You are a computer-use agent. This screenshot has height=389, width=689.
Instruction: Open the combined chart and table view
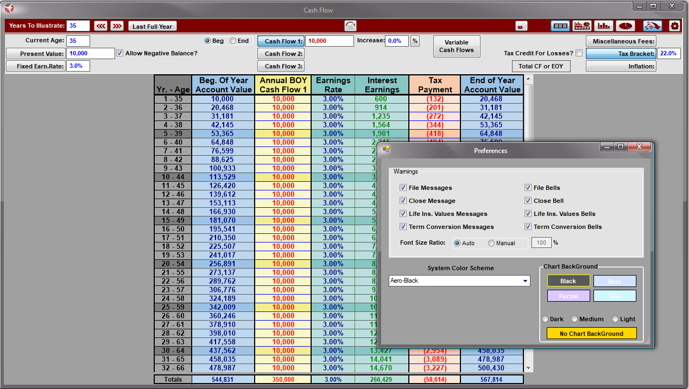(582, 26)
